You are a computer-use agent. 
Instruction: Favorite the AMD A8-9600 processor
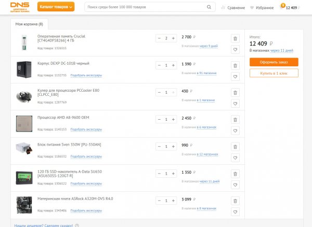(x=235, y=131)
